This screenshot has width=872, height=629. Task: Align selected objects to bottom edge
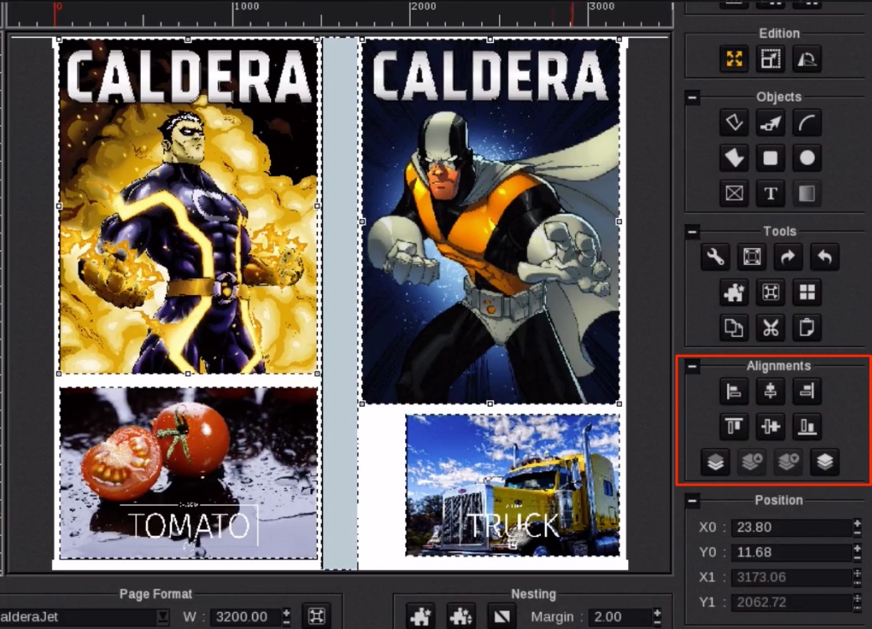tap(807, 427)
